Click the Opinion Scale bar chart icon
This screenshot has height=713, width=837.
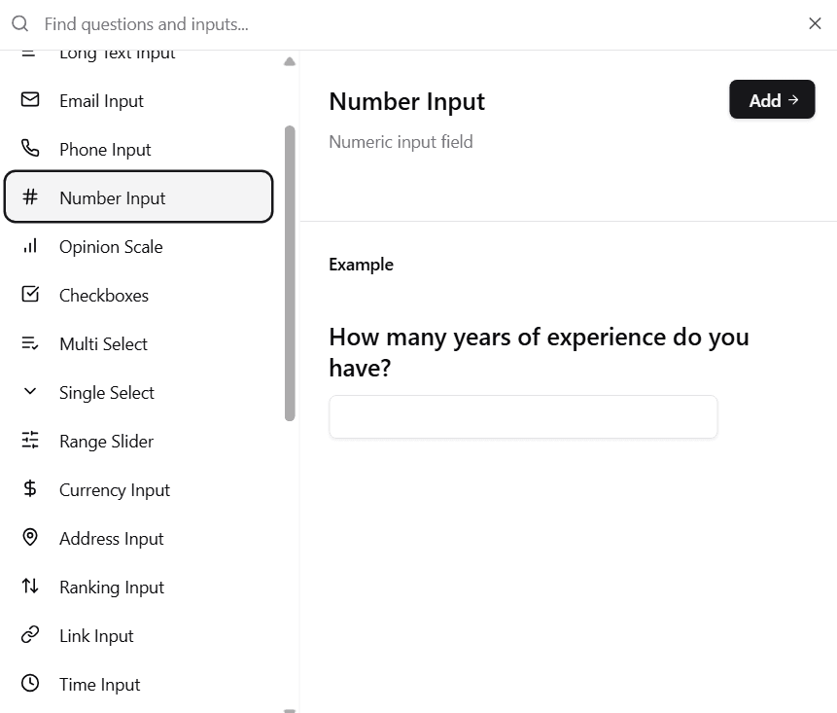pyautogui.click(x=29, y=246)
